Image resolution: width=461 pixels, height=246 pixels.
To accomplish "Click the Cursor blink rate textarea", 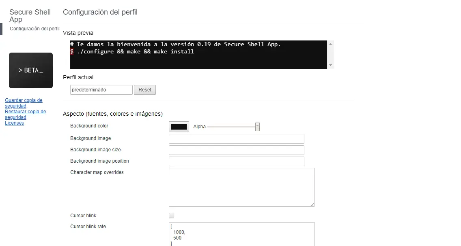I will (242, 234).
